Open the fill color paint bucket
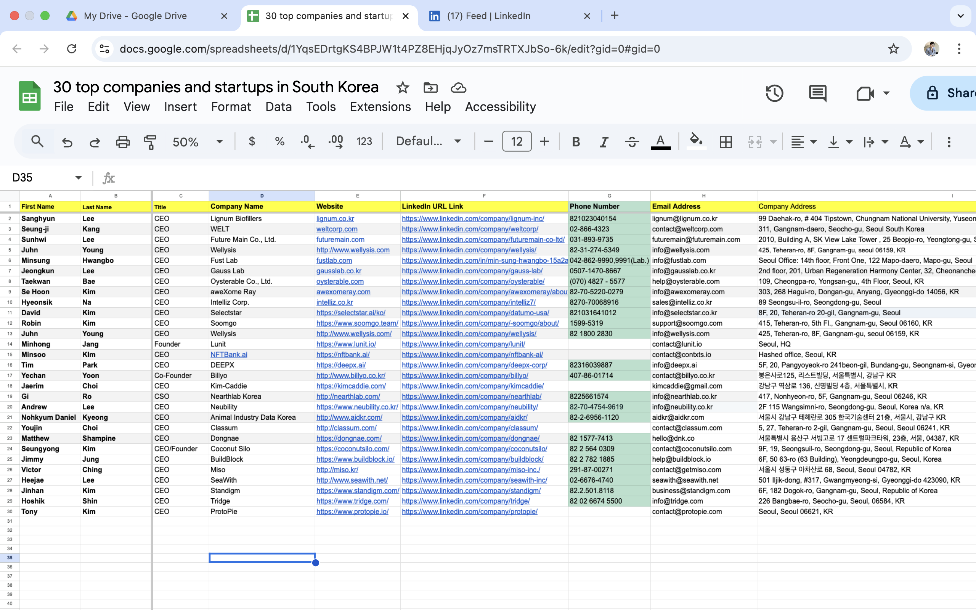Image resolution: width=976 pixels, height=610 pixels. coord(696,141)
